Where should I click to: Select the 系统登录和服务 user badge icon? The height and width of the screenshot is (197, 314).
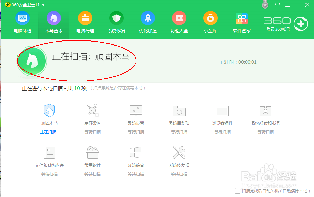pyautogui.click(x=265, y=111)
